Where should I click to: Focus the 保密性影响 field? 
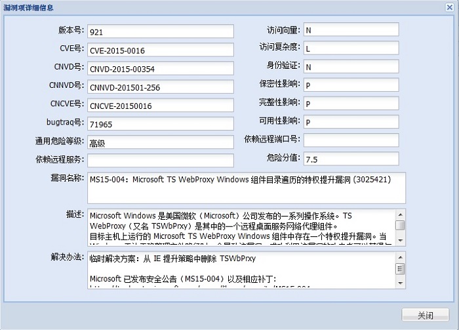pos(351,85)
